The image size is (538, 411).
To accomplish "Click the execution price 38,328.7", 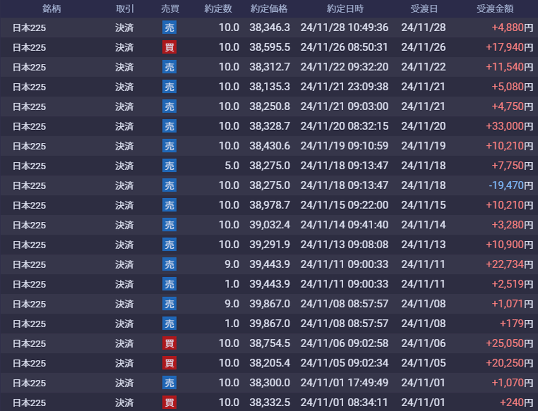I will click(270, 126).
